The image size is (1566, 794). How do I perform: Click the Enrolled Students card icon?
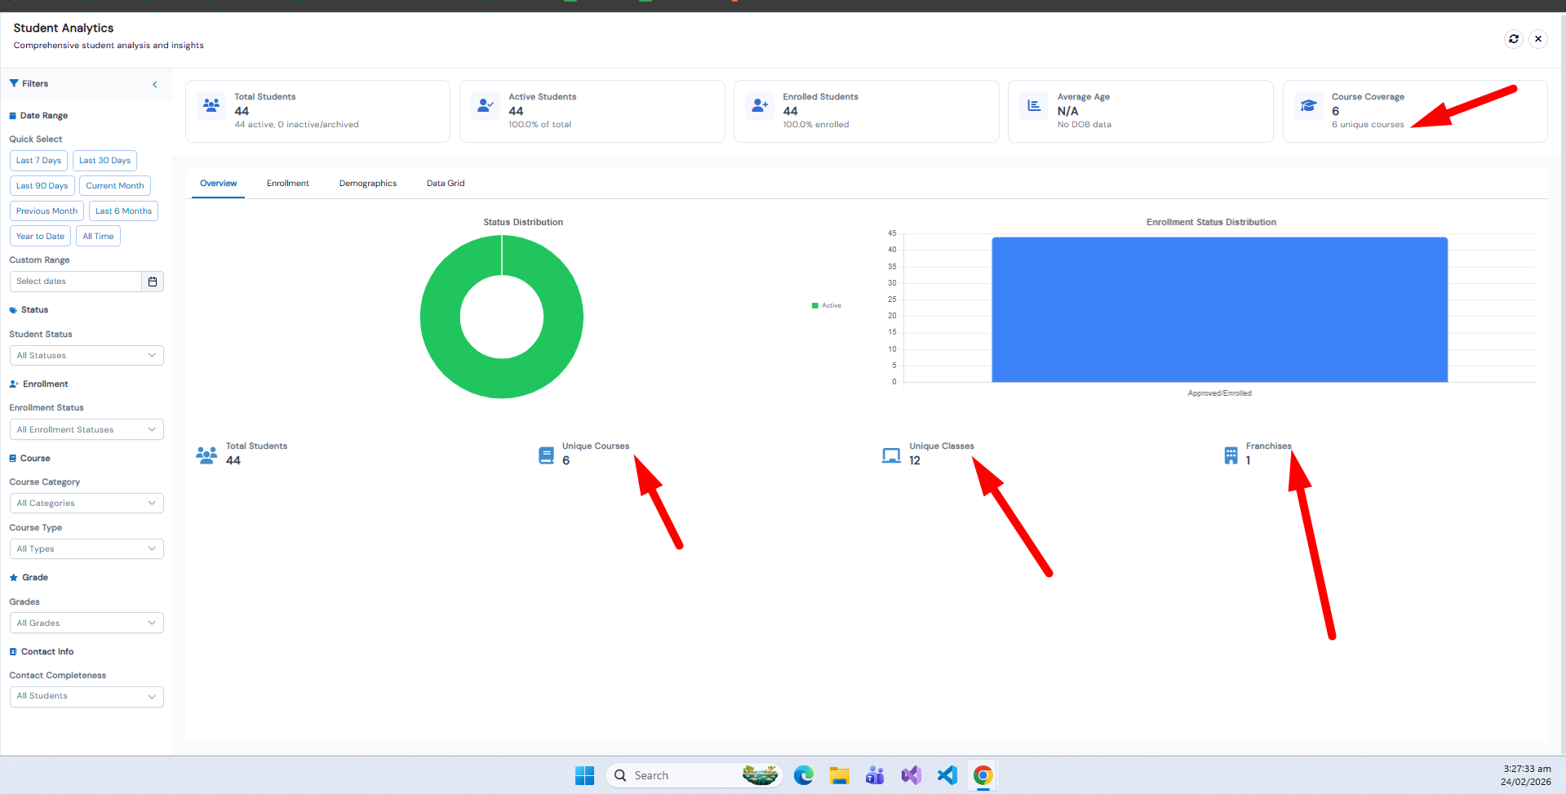click(x=760, y=105)
